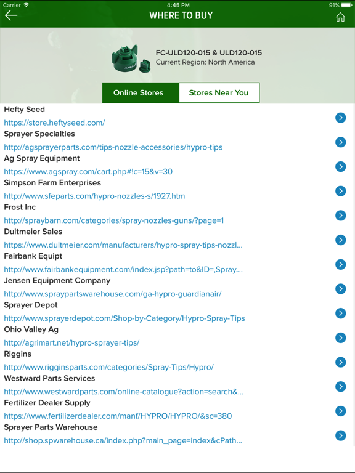The height and width of the screenshot is (473, 355).
Task: Tap the battery indicator in status bar
Action: coord(346,5)
